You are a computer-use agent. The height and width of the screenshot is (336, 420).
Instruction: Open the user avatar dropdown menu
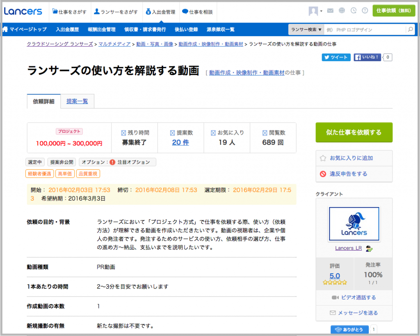pyautogui.click(x=315, y=11)
